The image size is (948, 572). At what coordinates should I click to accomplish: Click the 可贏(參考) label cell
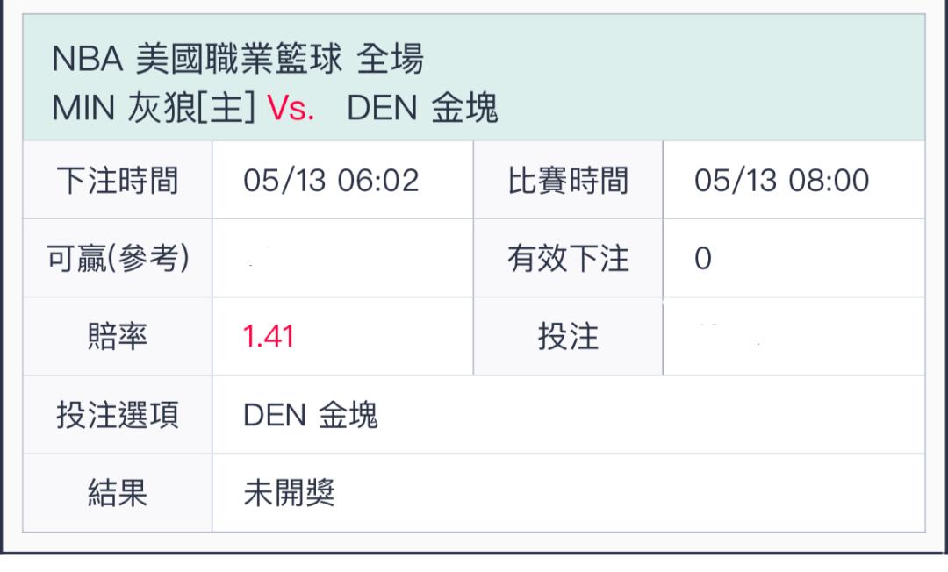point(118,258)
